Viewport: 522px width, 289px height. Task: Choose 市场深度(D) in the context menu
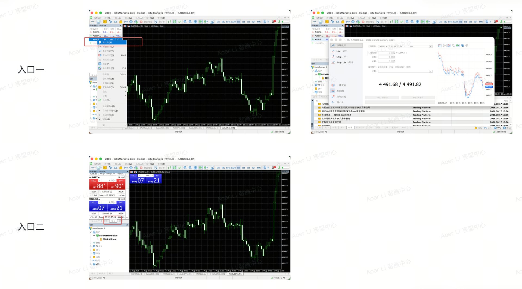coord(112,55)
